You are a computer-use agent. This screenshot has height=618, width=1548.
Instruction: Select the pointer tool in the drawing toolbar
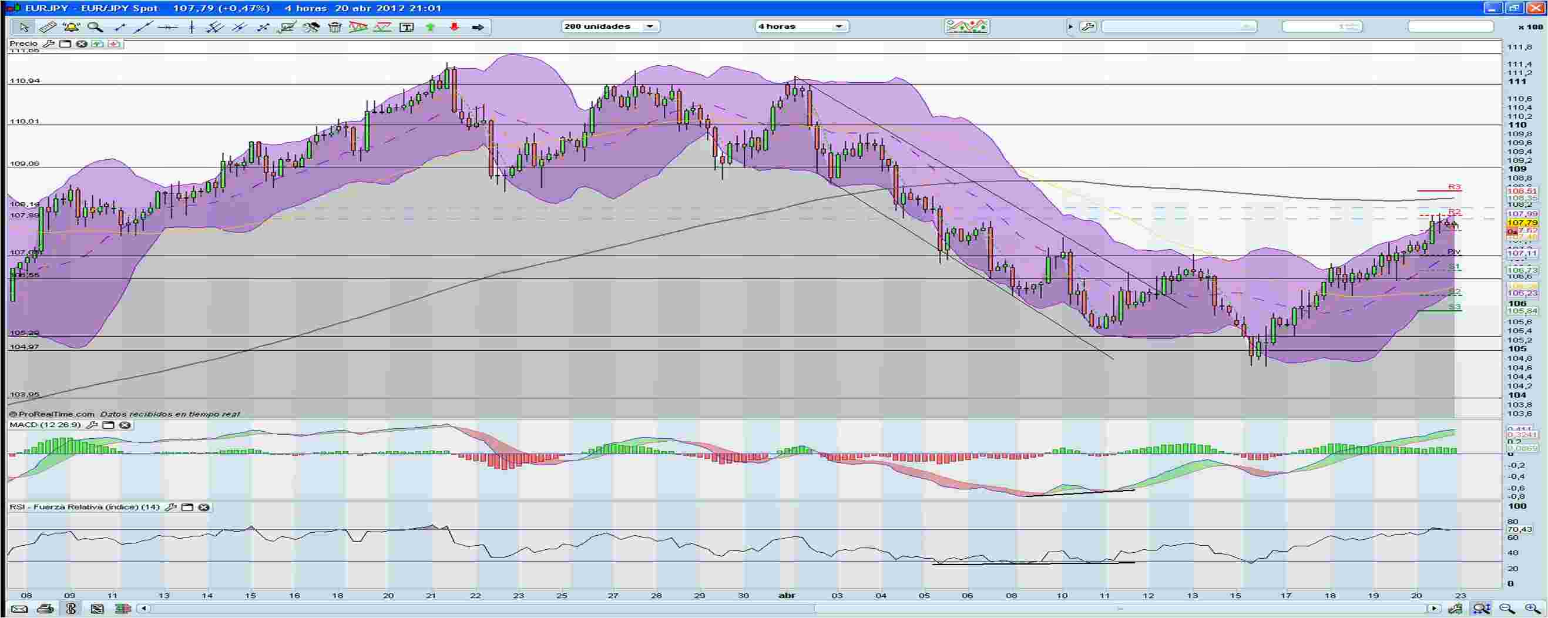(25, 26)
